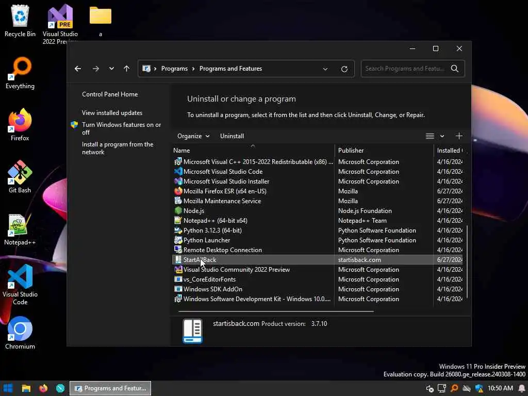Refresh the Programs and Features list
528x396 pixels.
(x=344, y=69)
